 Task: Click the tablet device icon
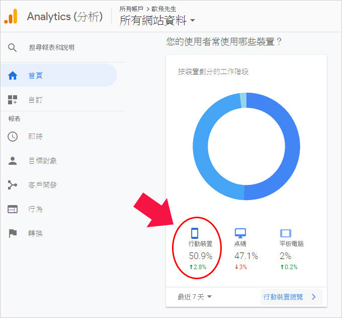click(286, 233)
